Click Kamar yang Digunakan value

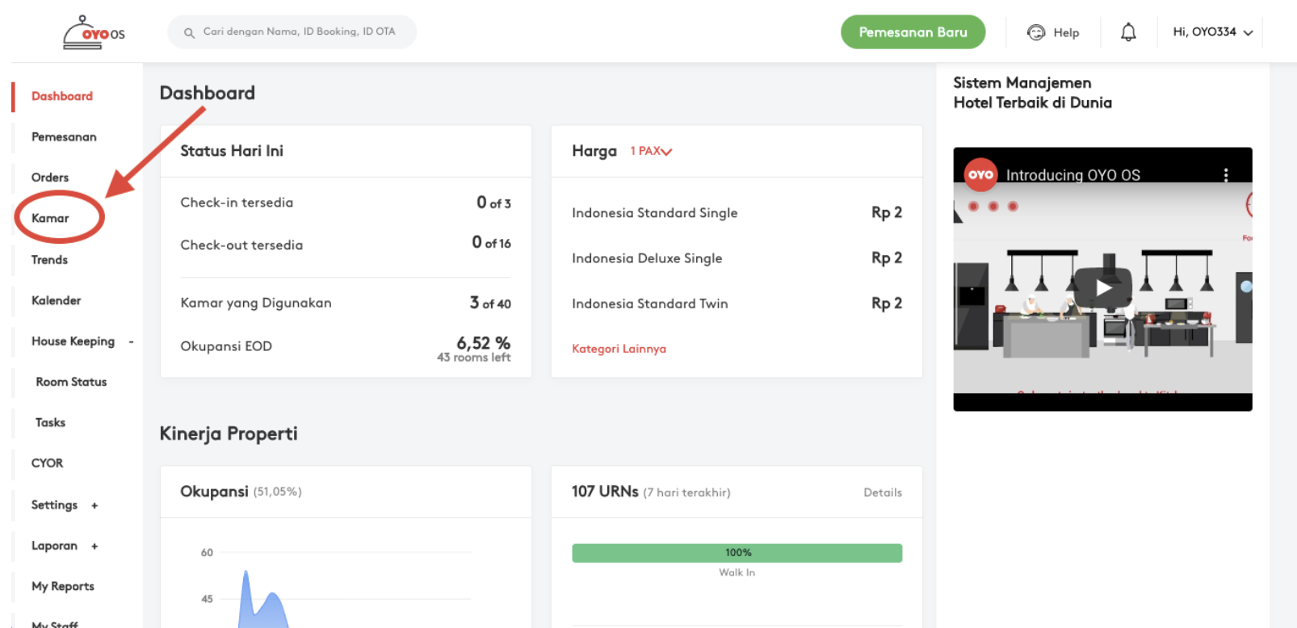[490, 303]
